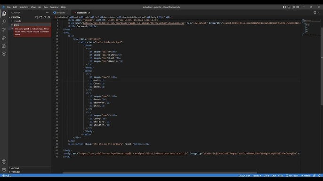Click the Port 5501 Live Server button
This screenshot has width=323, height=181.
(x=292, y=176)
